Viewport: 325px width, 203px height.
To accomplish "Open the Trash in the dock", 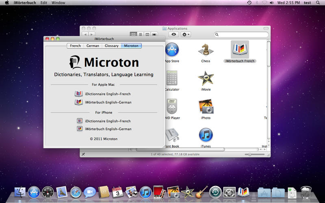I will (306, 192).
